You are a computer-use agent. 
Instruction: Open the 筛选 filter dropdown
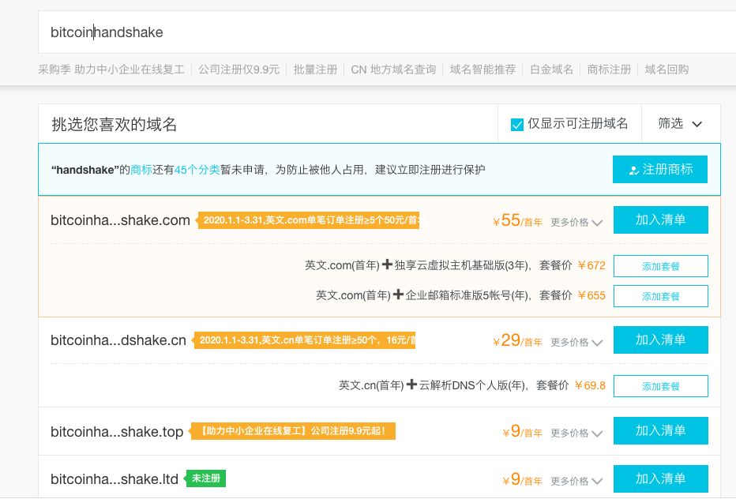pyautogui.click(x=680, y=123)
